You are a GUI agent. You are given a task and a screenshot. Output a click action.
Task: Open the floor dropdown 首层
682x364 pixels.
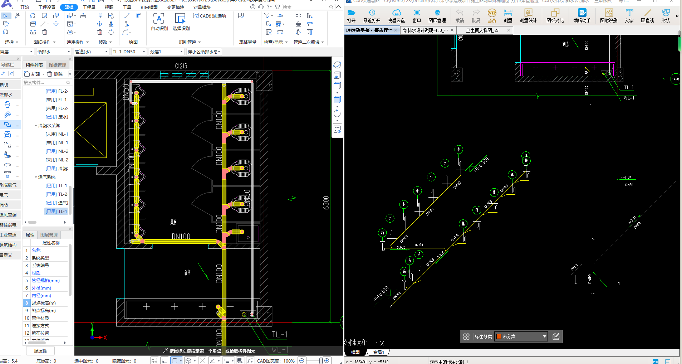tap(16, 52)
